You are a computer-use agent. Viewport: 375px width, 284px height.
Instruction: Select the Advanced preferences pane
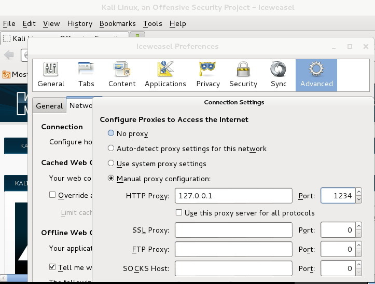click(x=316, y=75)
